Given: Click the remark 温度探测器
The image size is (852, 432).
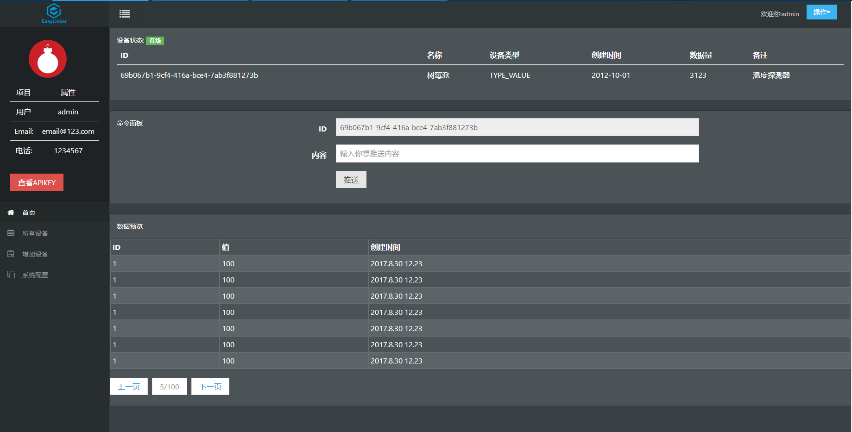Looking at the screenshot, I should pyautogui.click(x=771, y=75).
